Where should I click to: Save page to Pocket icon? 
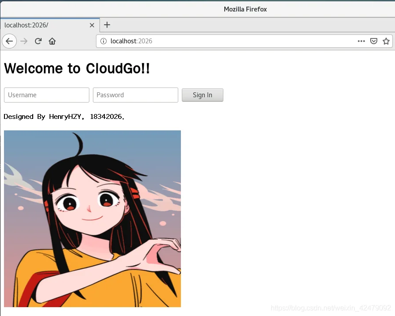(x=374, y=41)
